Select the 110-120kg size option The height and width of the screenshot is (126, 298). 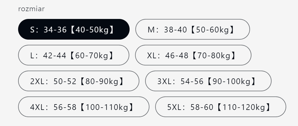[220, 107]
